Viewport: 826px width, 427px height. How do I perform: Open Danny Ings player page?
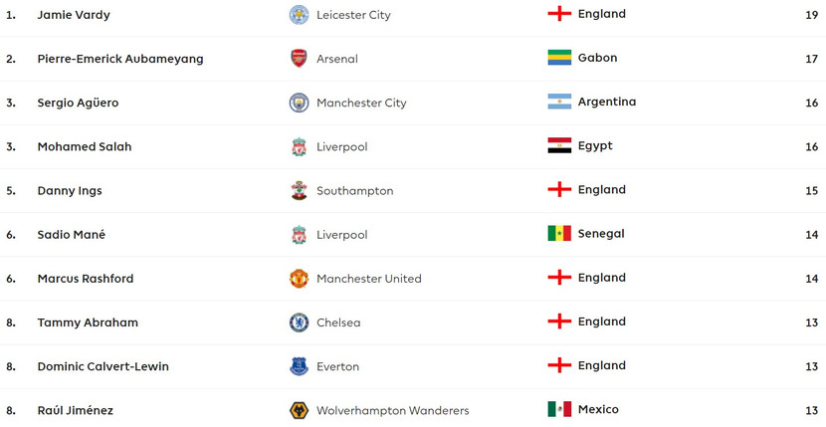point(70,190)
